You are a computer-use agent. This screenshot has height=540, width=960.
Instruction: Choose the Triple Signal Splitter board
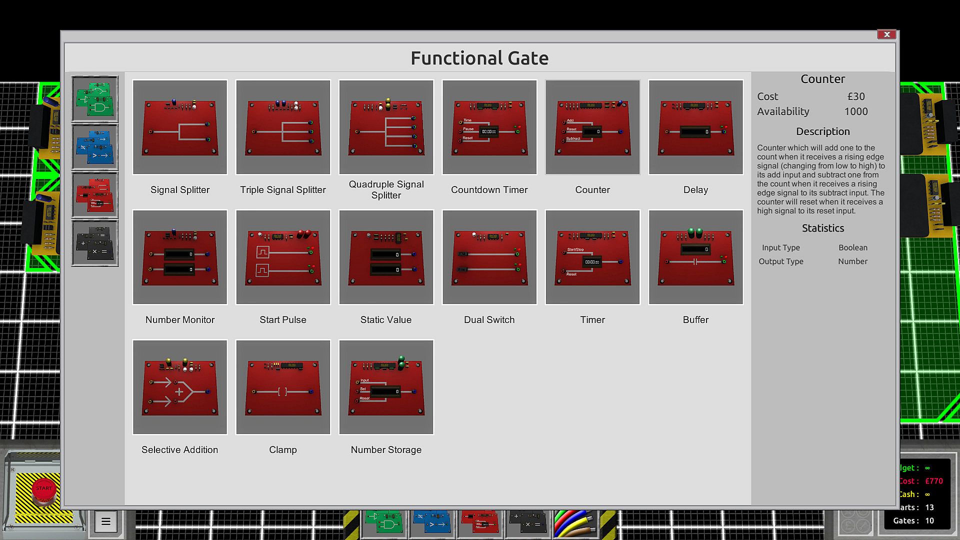(x=283, y=127)
